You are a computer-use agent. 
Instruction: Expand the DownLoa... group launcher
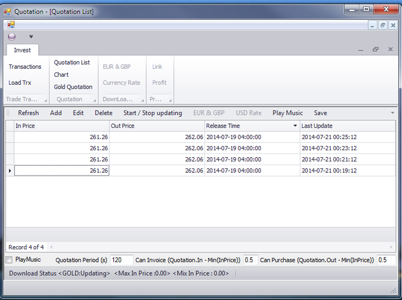[142, 100]
